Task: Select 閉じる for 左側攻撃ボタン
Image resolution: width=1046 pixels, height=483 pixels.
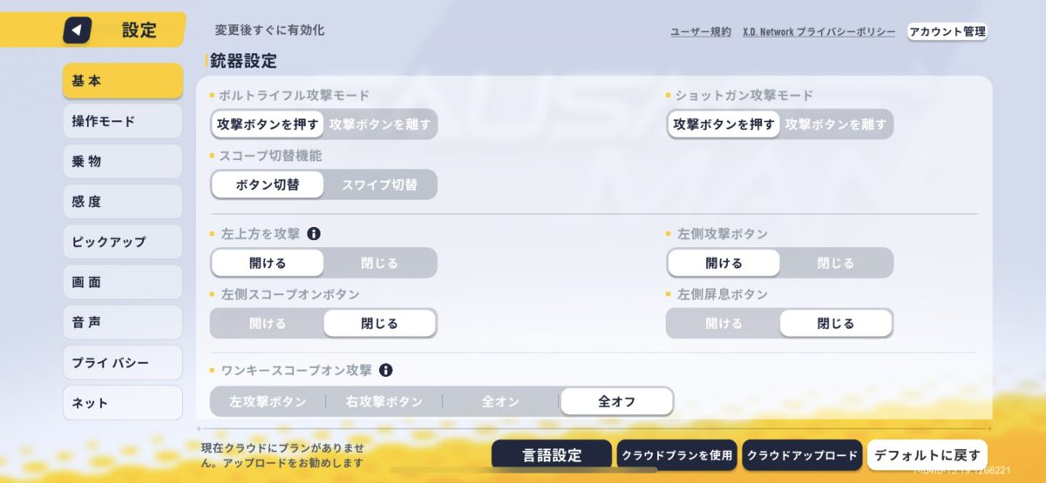Action: click(836, 263)
